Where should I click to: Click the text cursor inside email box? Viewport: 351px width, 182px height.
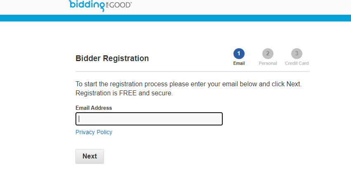pyautogui.click(x=79, y=119)
